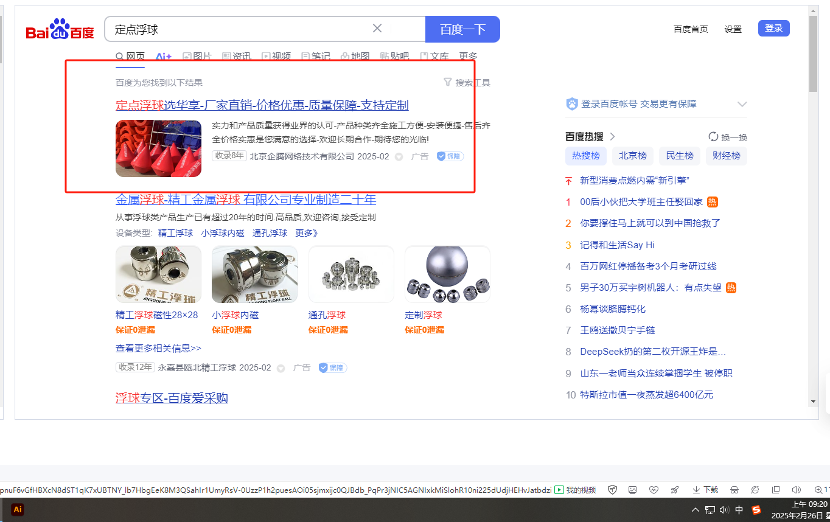Select the 民生榜 tab
830x522 pixels.
click(680, 156)
